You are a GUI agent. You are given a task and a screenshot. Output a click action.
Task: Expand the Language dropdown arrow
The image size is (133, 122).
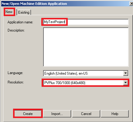125,73
